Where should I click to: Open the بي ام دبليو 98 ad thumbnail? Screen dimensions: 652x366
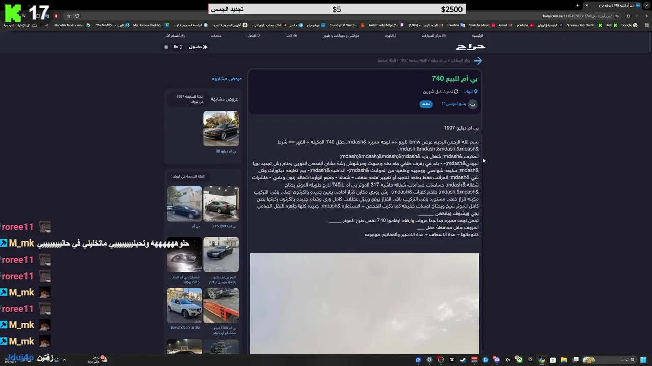coord(221,129)
